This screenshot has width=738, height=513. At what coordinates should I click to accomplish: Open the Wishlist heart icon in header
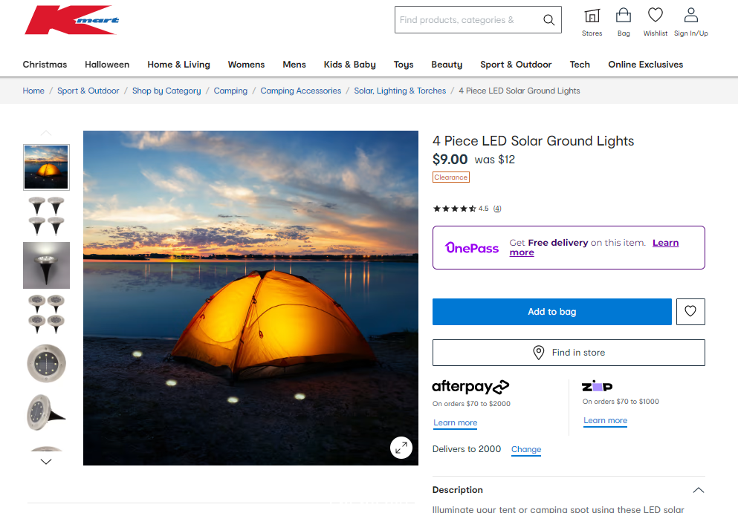[x=656, y=15]
